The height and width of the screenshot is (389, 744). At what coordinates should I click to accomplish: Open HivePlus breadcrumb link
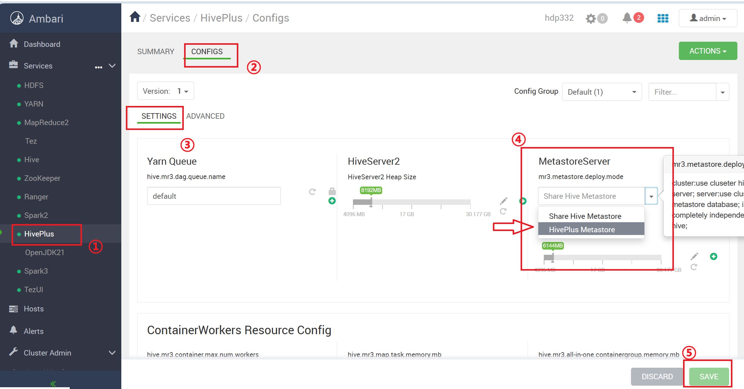coord(221,18)
